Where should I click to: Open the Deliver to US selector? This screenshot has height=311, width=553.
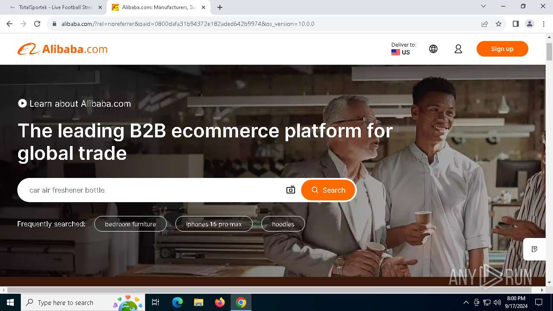404,49
